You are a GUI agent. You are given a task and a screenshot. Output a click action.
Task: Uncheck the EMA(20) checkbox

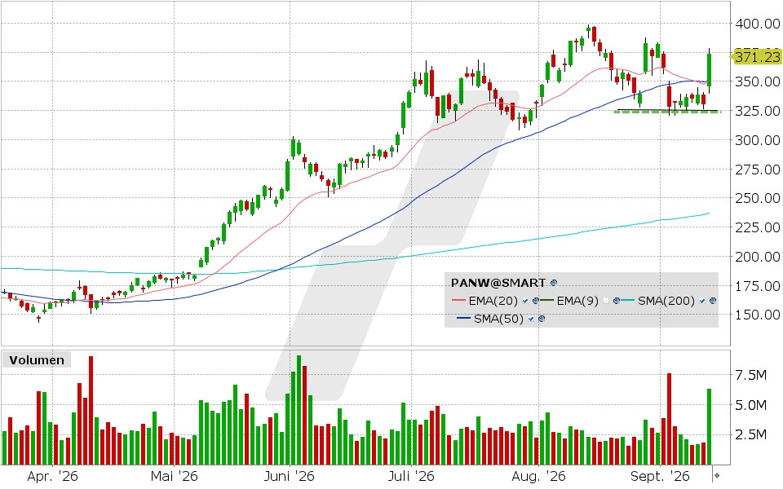(525, 301)
